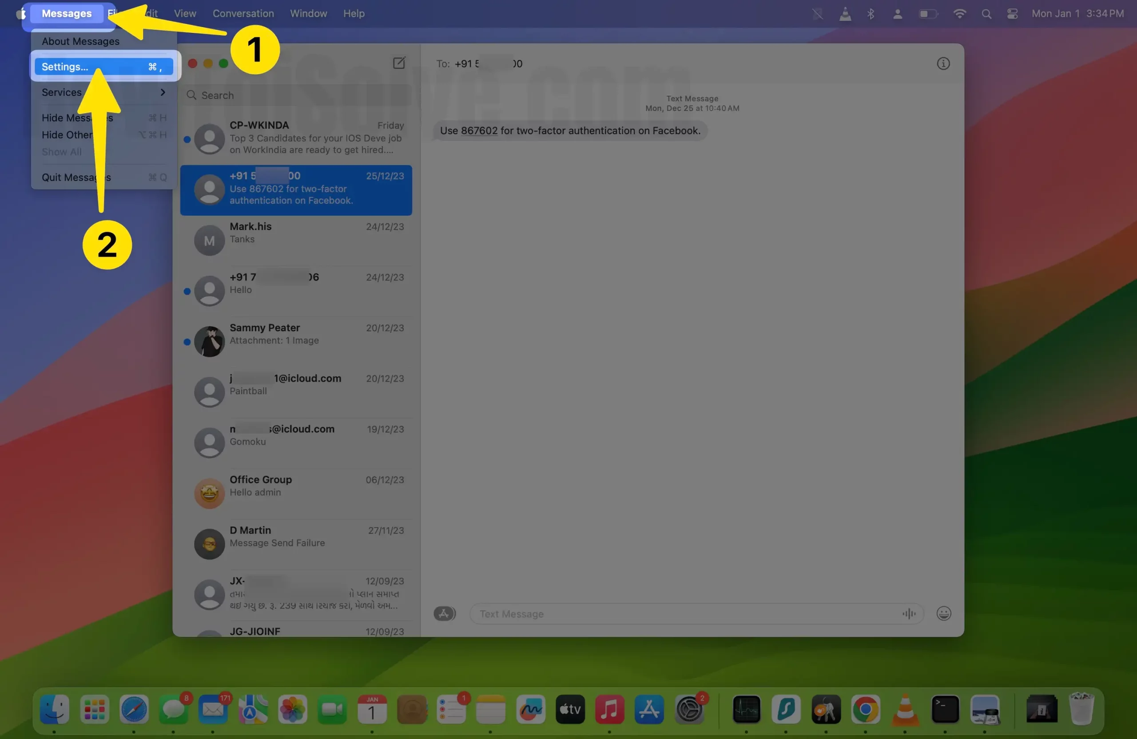
Task: Open Spotlight search in menu bar
Action: (x=986, y=14)
